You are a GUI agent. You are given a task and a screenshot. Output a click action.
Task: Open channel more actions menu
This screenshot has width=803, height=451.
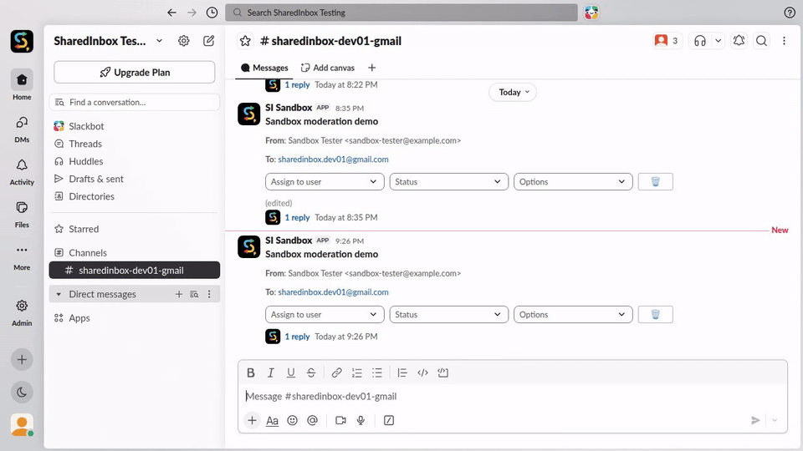pyautogui.click(x=784, y=41)
